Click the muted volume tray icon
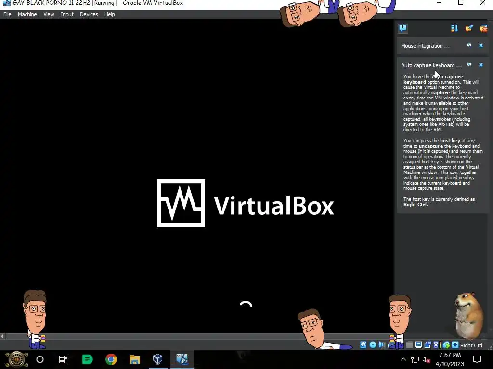 [x=427, y=359]
